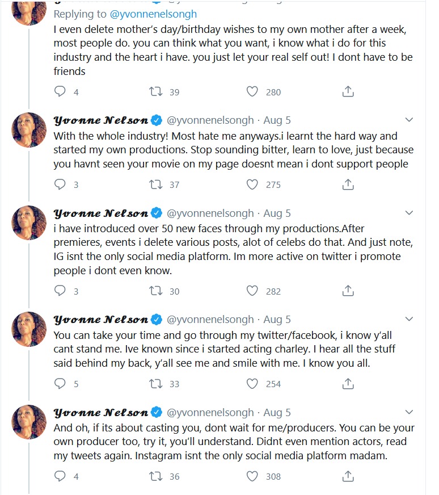Share the mother's day wishes tweet
Viewport: 439px width, 495px height.
(348, 91)
